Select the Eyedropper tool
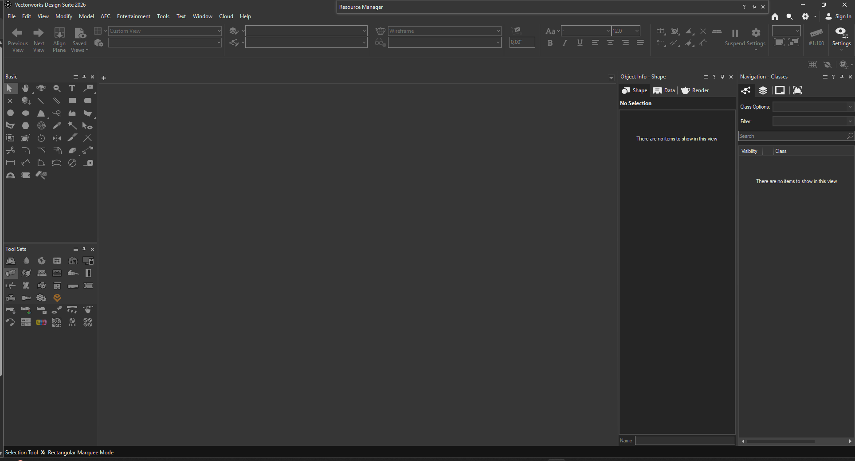The image size is (855, 461). 57,126
